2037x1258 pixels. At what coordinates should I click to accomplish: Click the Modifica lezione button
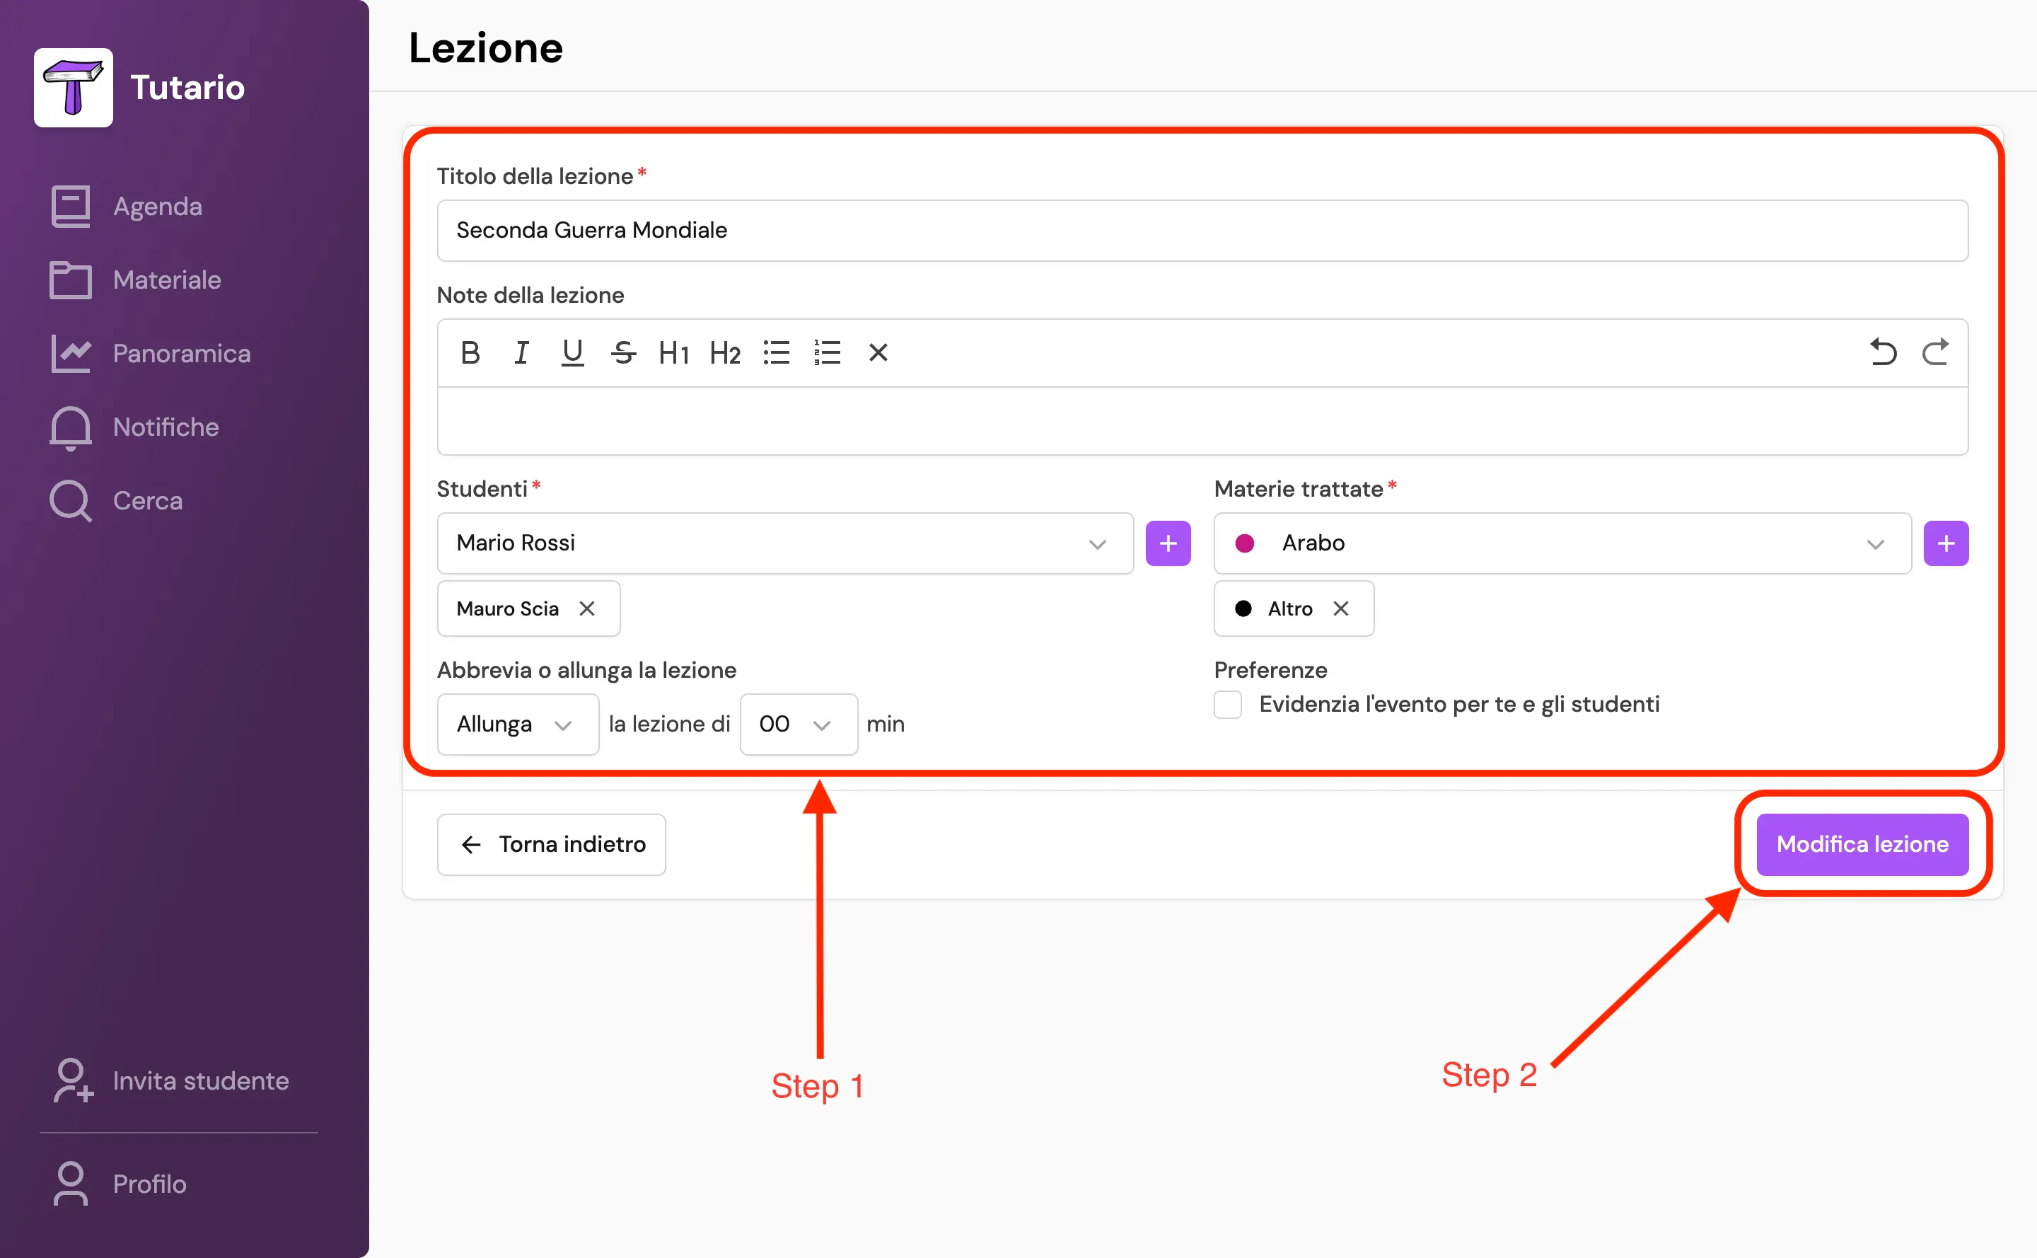tap(1862, 845)
